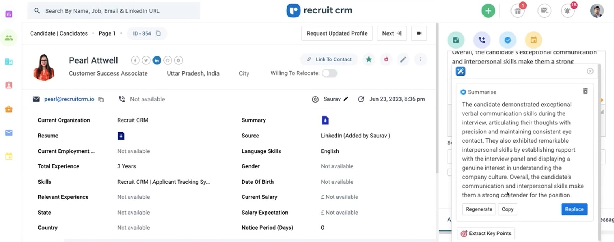Mark candidate with the green star icon
This screenshot has height=242, width=614.
[x=369, y=59]
